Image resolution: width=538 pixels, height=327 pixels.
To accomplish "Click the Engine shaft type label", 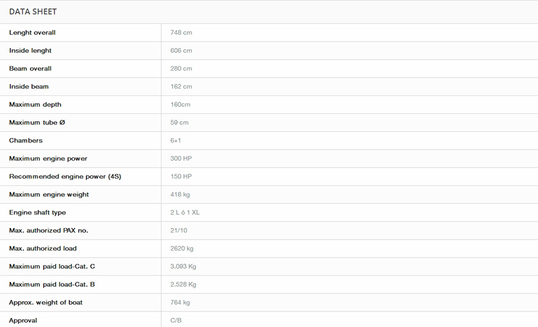I will click(38, 212).
